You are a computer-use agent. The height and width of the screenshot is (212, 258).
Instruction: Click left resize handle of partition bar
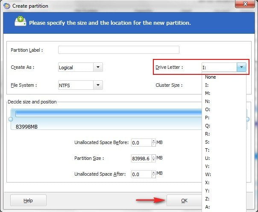click(x=11, y=119)
